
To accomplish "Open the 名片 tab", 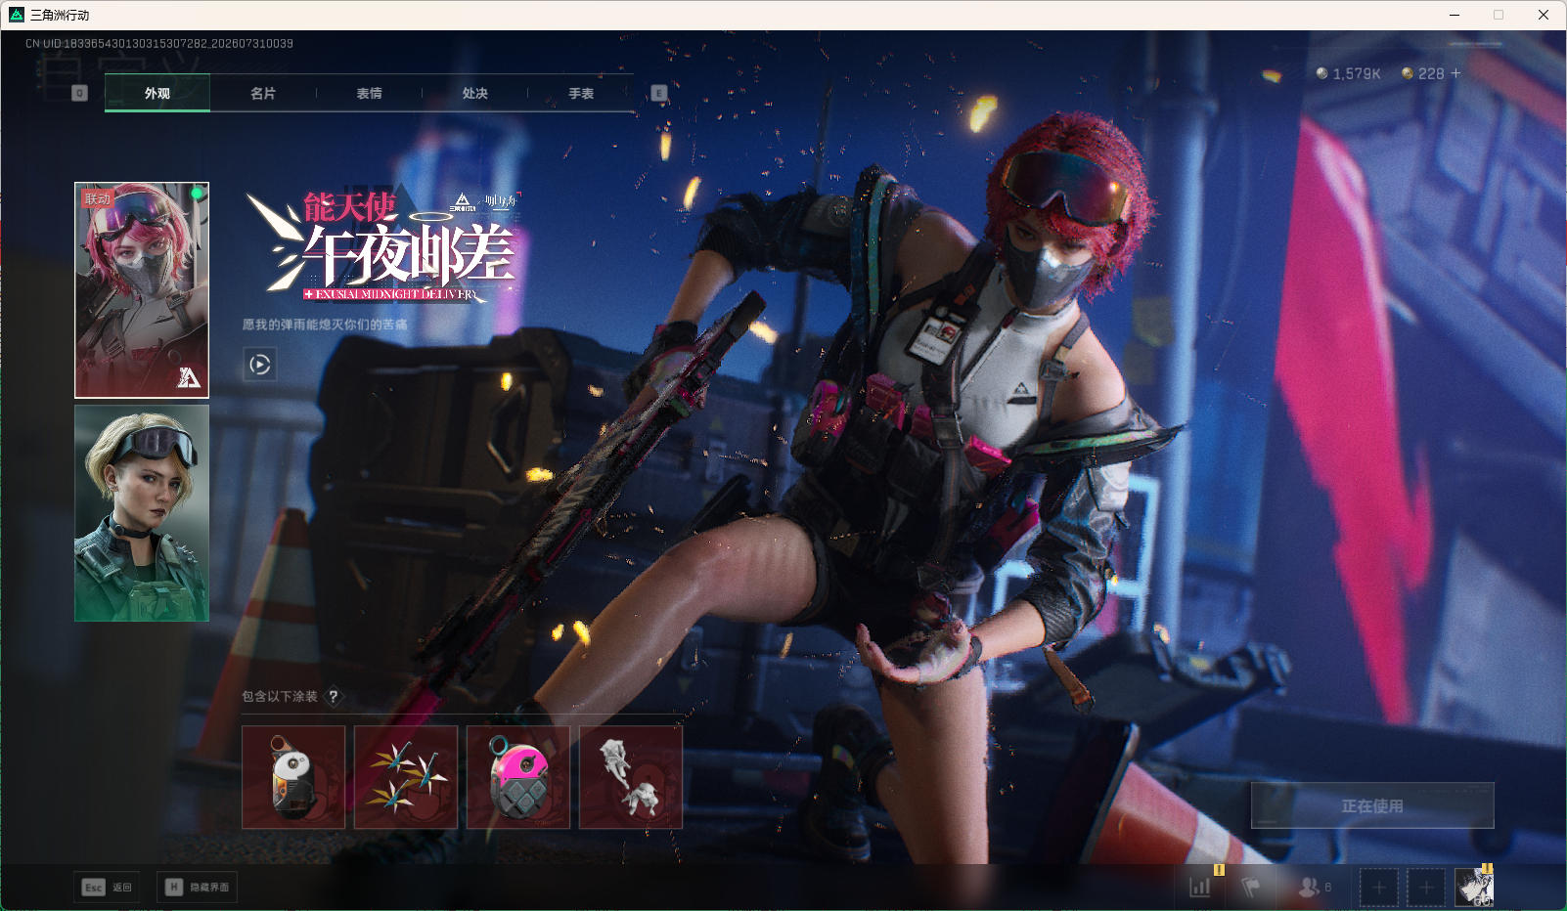I will 263,94.
